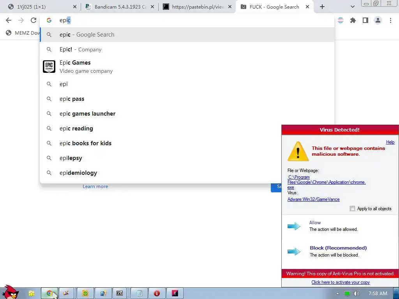Screen dimensions: 399x299
Task: Click the forward navigation arrow
Action: 21,20
